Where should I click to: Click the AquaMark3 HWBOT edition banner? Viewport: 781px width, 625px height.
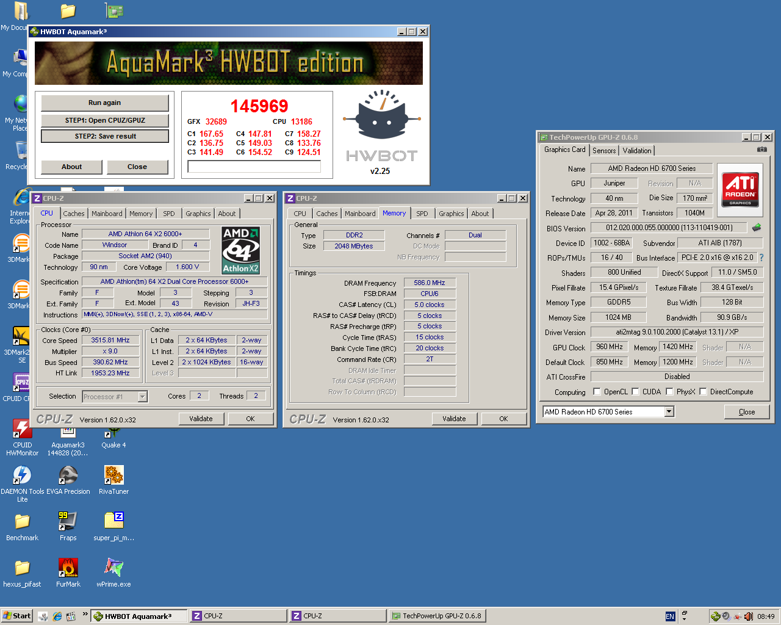pos(229,63)
